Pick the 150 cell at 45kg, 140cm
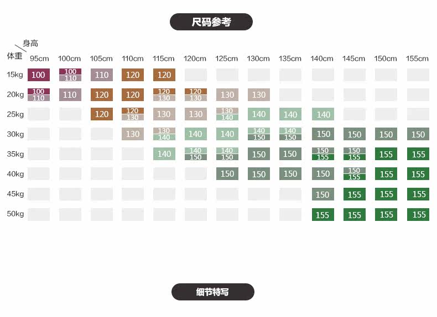437x317 pixels. (323, 194)
